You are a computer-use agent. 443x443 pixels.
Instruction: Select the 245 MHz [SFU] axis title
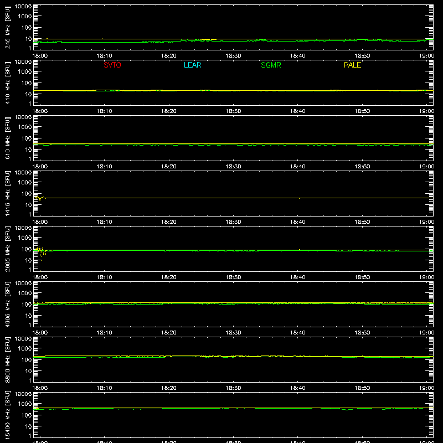(x=7, y=27)
